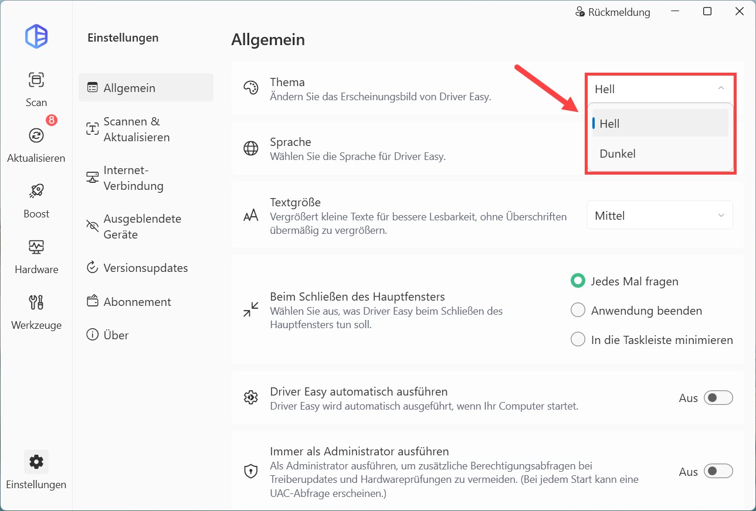Select the Jedes Mal fragen radio button
The height and width of the screenshot is (511, 756).
(578, 281)
